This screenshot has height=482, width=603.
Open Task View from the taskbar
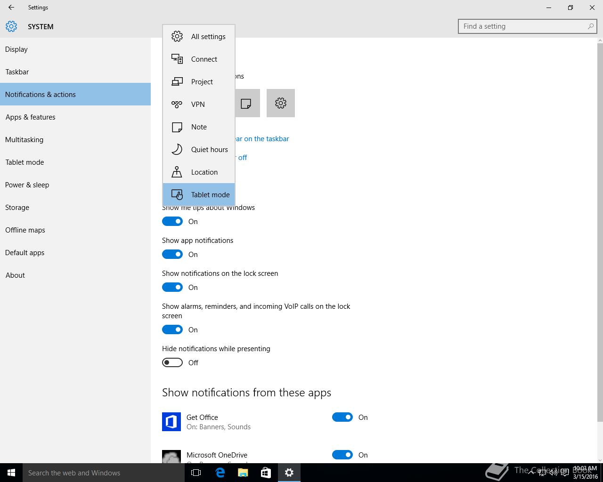(196, 473)
